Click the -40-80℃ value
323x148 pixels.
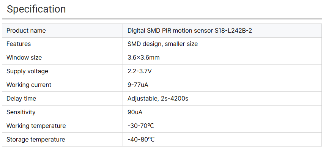click(141, 139)
